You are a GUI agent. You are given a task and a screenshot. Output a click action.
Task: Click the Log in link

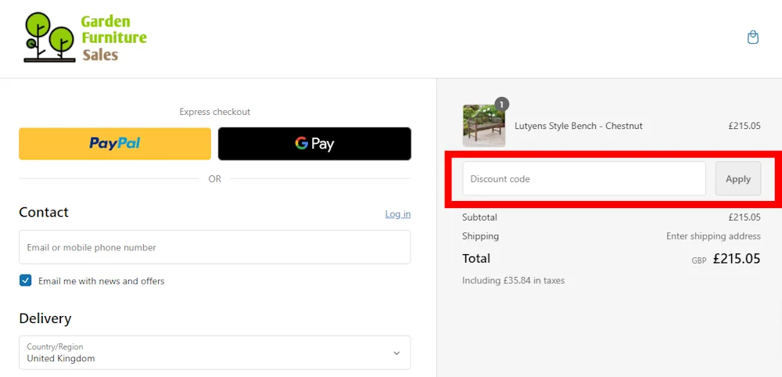tap(398, 214)
